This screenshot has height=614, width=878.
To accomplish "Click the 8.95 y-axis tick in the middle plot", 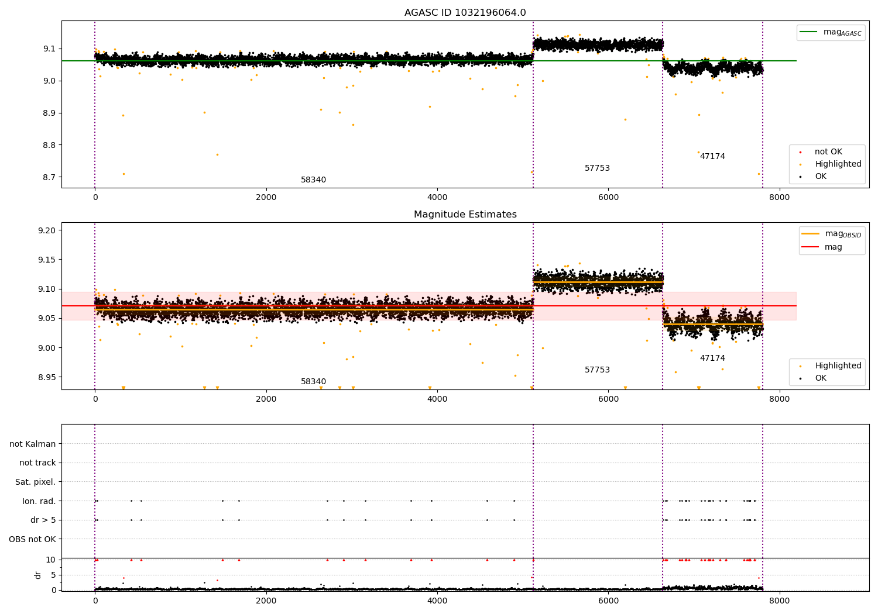I will click(x=47, y=377).
